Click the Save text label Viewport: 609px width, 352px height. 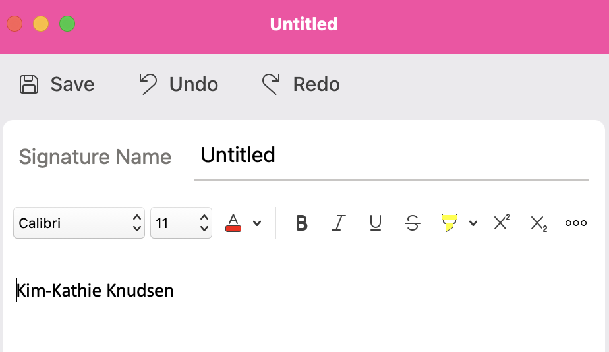(x=72, y=84)
